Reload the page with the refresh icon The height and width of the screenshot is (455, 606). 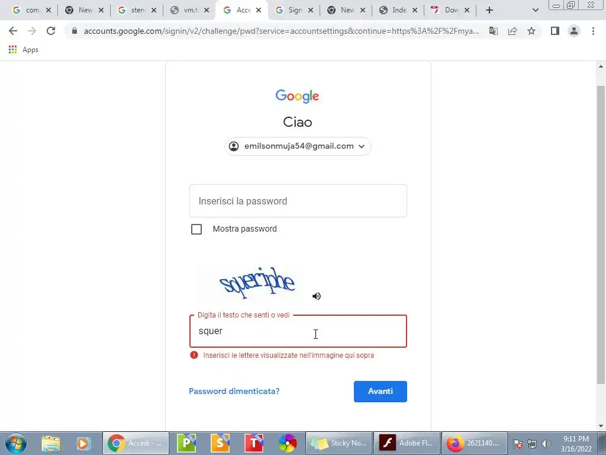[51, 31]
